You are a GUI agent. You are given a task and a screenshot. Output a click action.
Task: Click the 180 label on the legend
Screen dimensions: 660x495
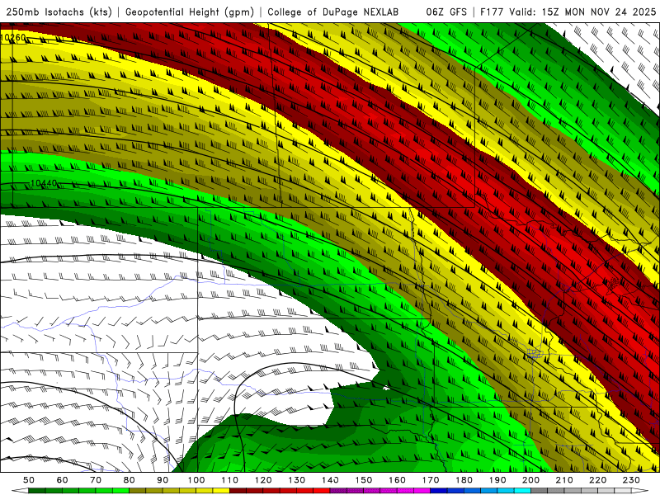pos(464,480)
